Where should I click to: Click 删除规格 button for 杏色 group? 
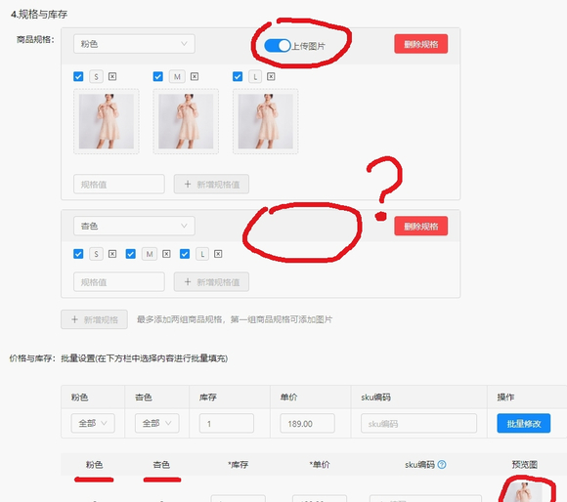(421, 226)
